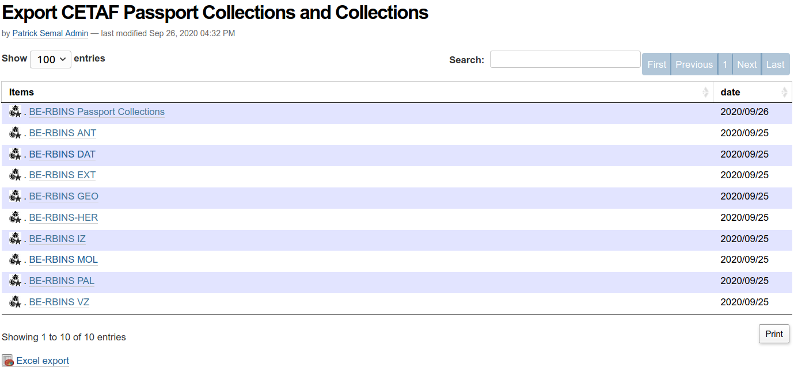Sort the table by Items header
This screenshot has height=372, width=794.
[22, 92]
